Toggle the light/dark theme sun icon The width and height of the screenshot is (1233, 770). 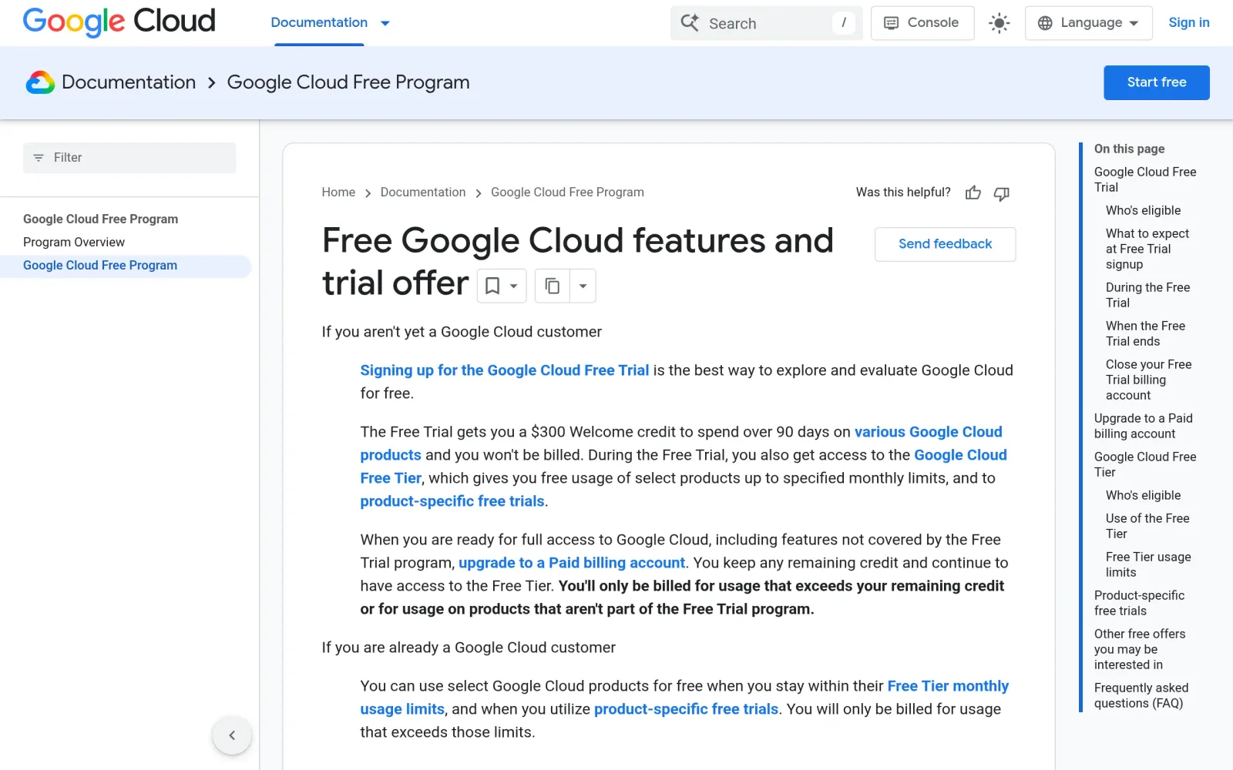(1000, 23)
